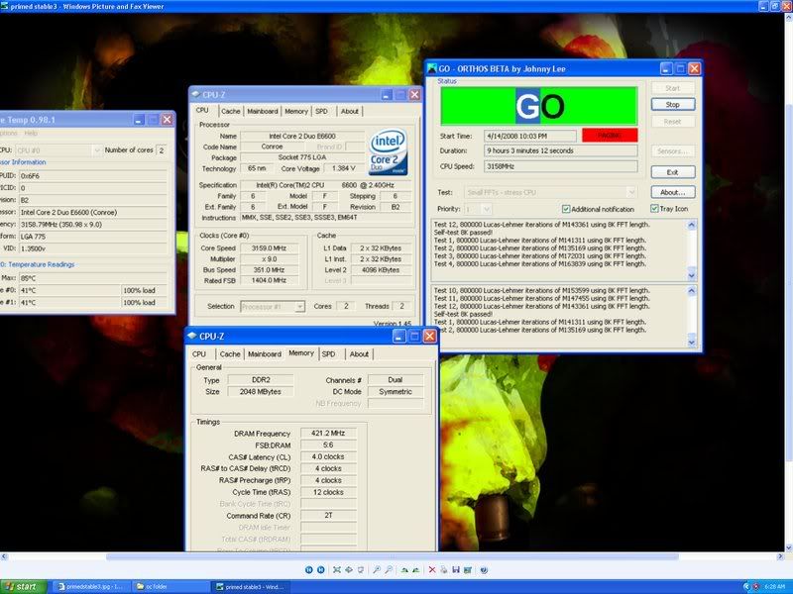Image resolution: width=793 pixels, height=594 pixels.
Task: Delete the picture with the red X icon
Action: [432, 570]
